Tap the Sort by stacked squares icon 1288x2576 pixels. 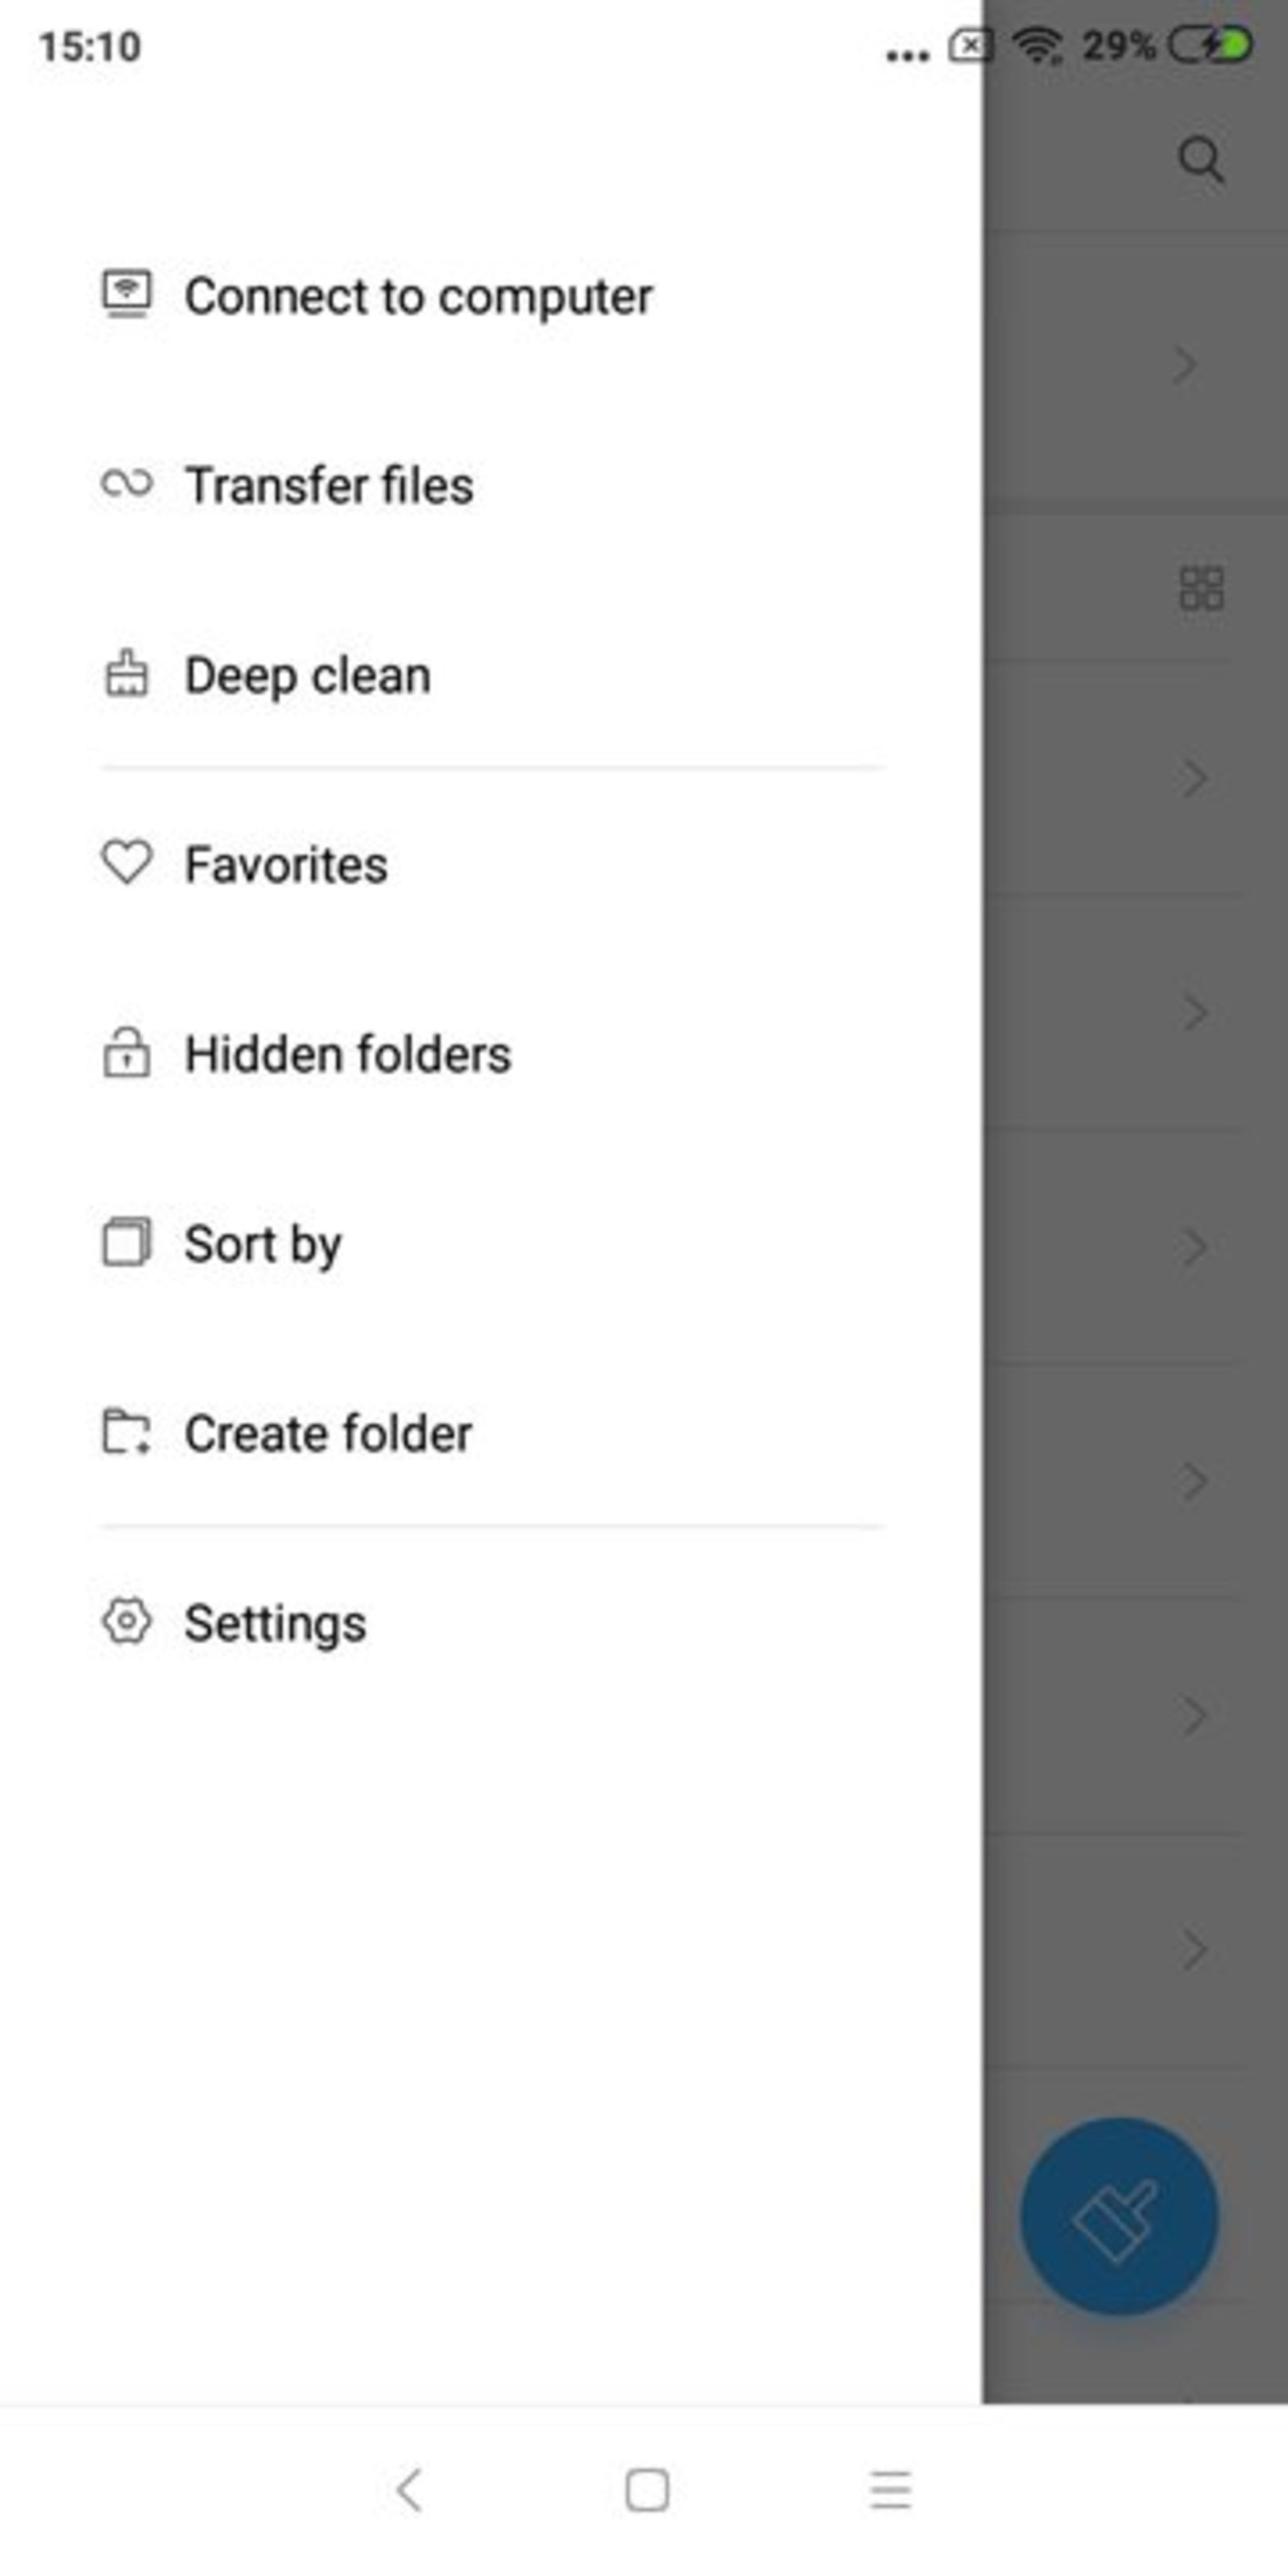(127, 1243)
